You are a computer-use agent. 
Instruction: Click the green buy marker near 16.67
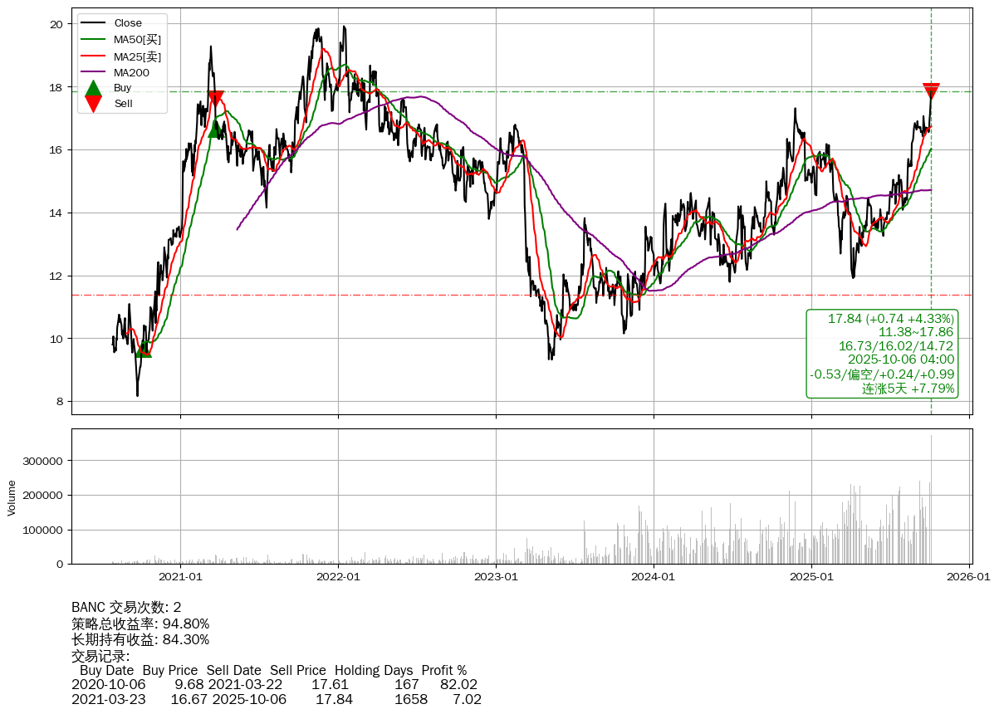tap(215, 129)
